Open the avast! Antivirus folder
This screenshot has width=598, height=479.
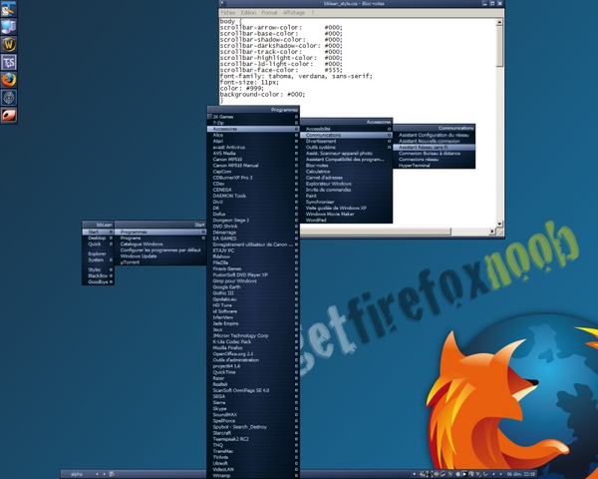[253, 147]
